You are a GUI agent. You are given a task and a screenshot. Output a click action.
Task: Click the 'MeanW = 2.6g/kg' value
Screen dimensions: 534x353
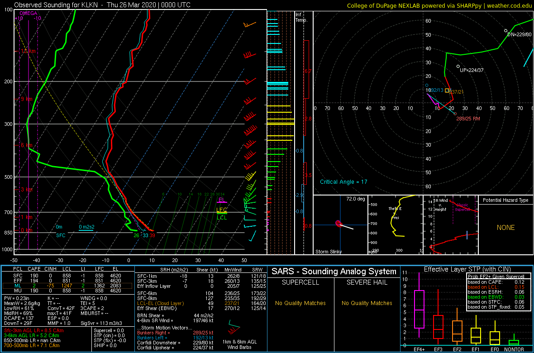tap(21, 304)
